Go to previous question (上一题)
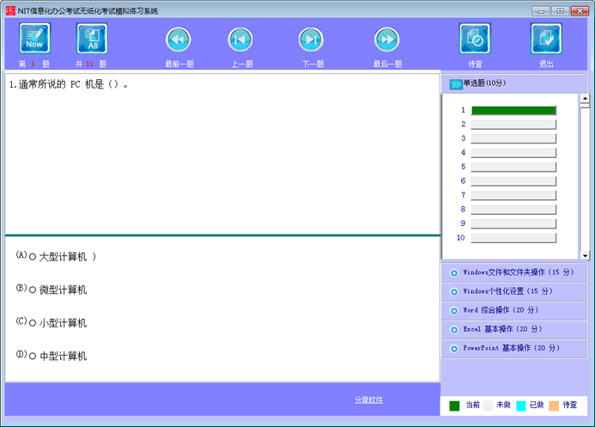 pos(240,40)
